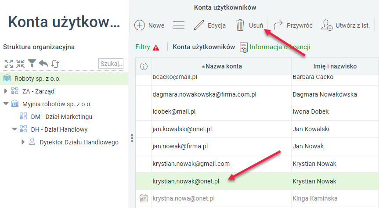Click the DH - Dział Handlowy department icon

pyautogui.click(x=23, y=129)
